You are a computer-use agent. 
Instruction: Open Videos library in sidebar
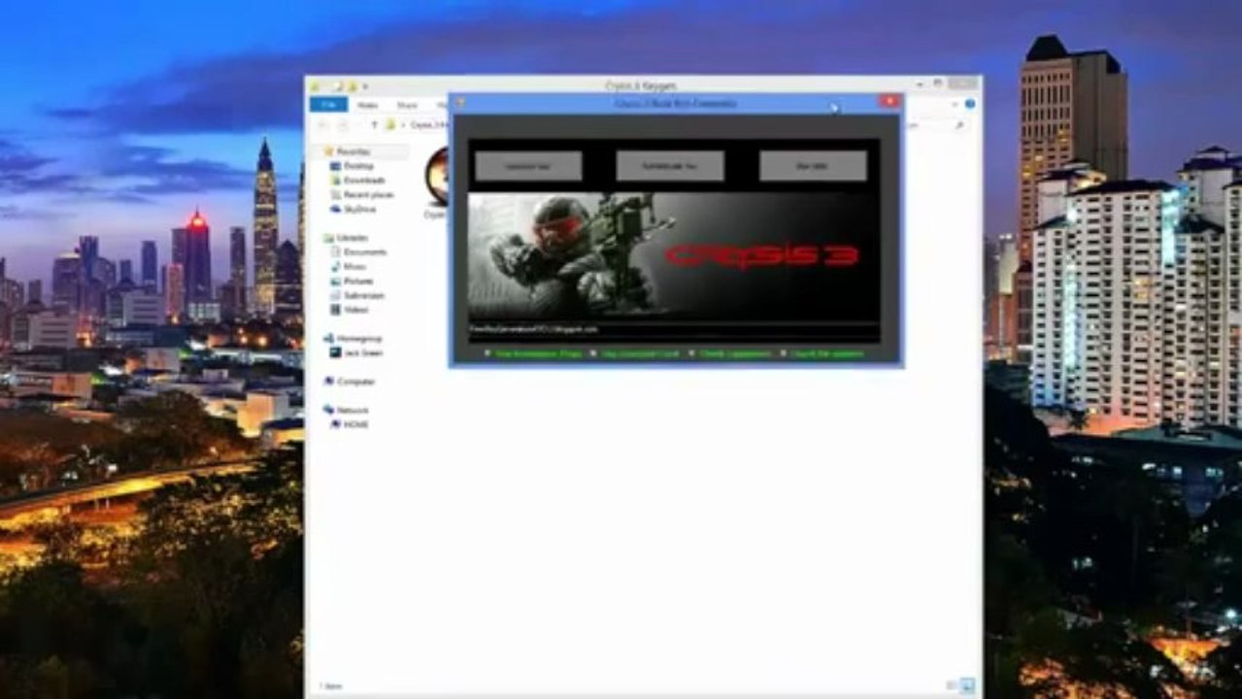355,310
